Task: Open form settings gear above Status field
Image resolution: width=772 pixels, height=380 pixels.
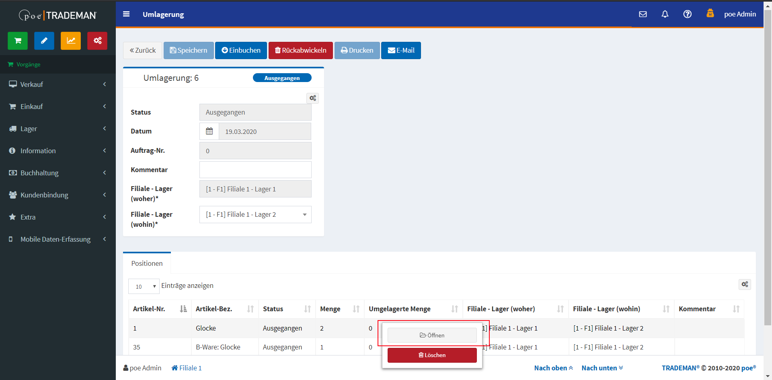Action: (x=313, y=98)
